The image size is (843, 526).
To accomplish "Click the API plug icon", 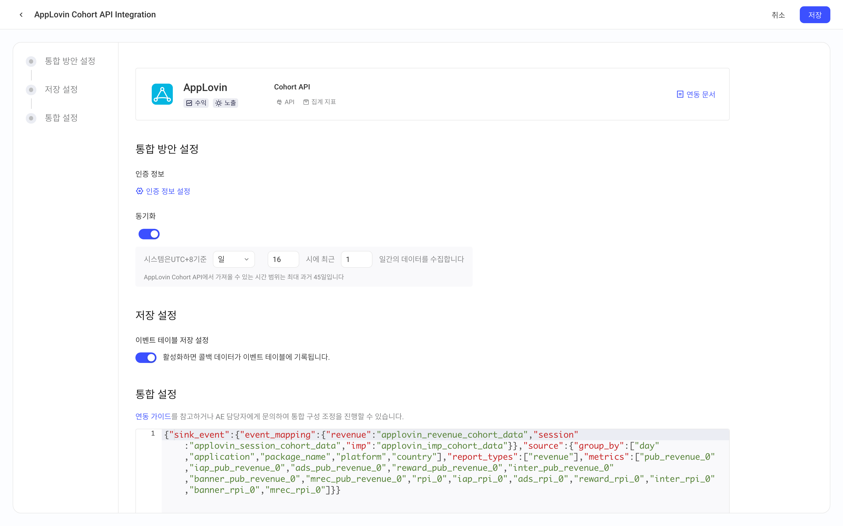I will point(279,102).
